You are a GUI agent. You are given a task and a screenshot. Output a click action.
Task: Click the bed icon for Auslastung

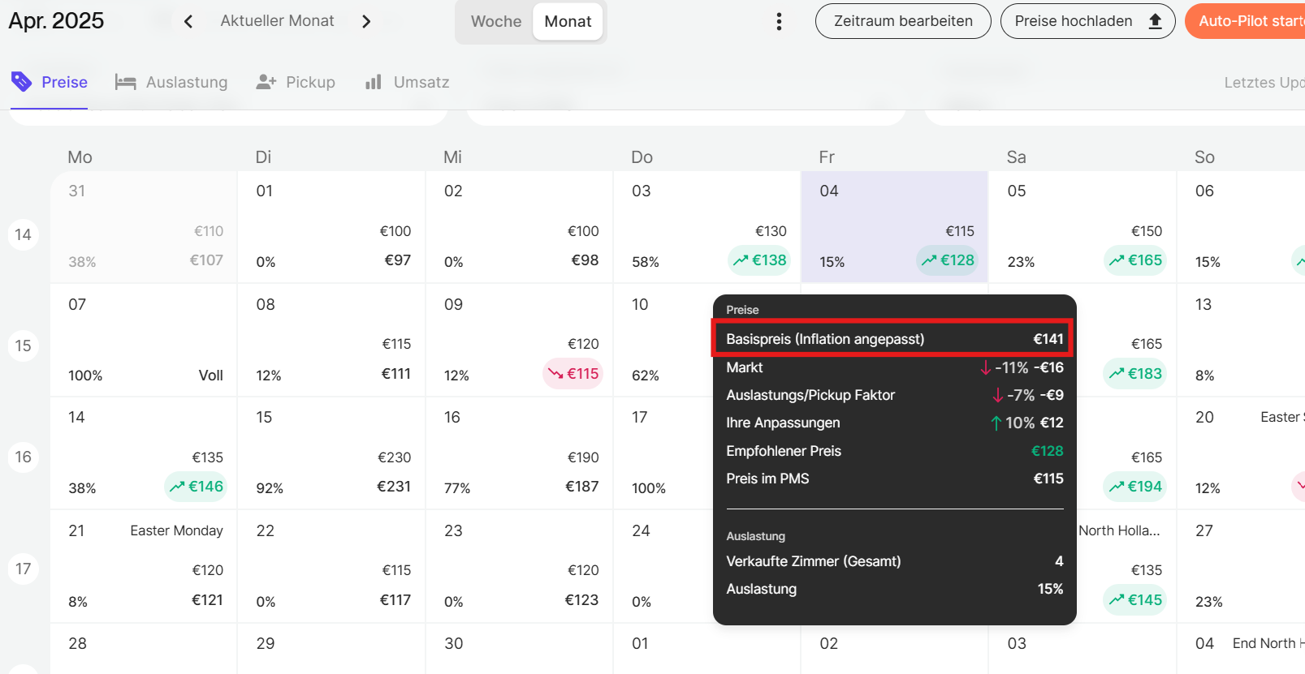pos(125,82)
